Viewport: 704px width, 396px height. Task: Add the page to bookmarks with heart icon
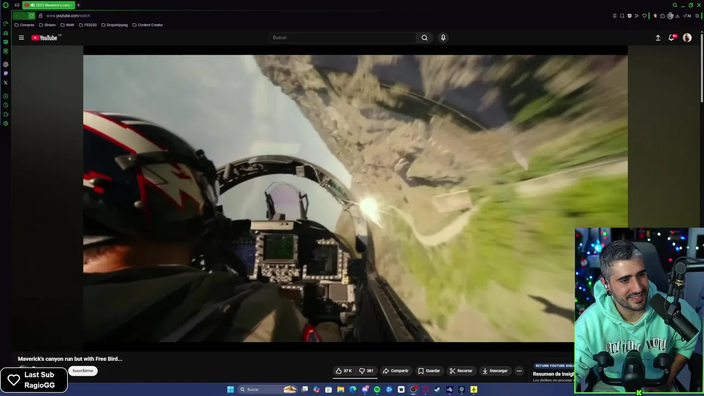point(645,16)
